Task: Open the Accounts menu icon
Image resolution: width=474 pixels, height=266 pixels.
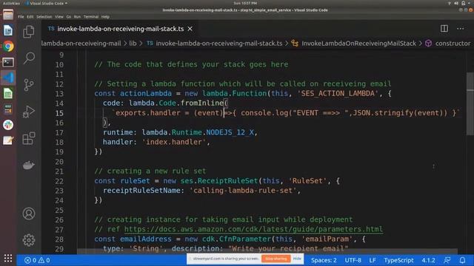Action: [29, 214]
